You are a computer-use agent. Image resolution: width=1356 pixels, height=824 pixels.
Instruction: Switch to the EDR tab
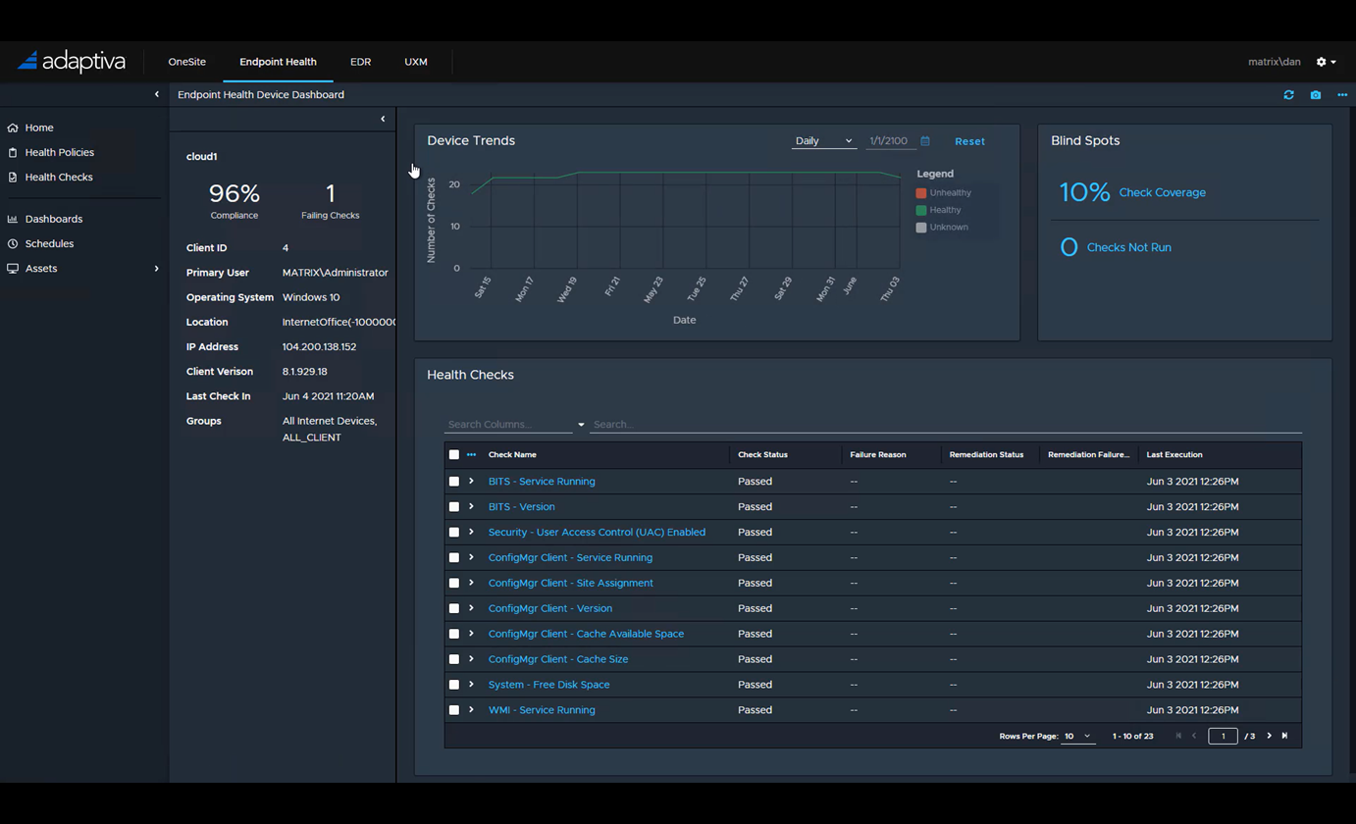pos(360,61)
